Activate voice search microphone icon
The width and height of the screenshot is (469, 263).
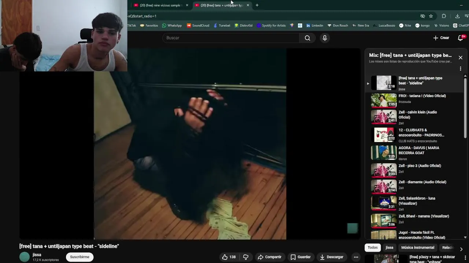(x=325, y=38)
